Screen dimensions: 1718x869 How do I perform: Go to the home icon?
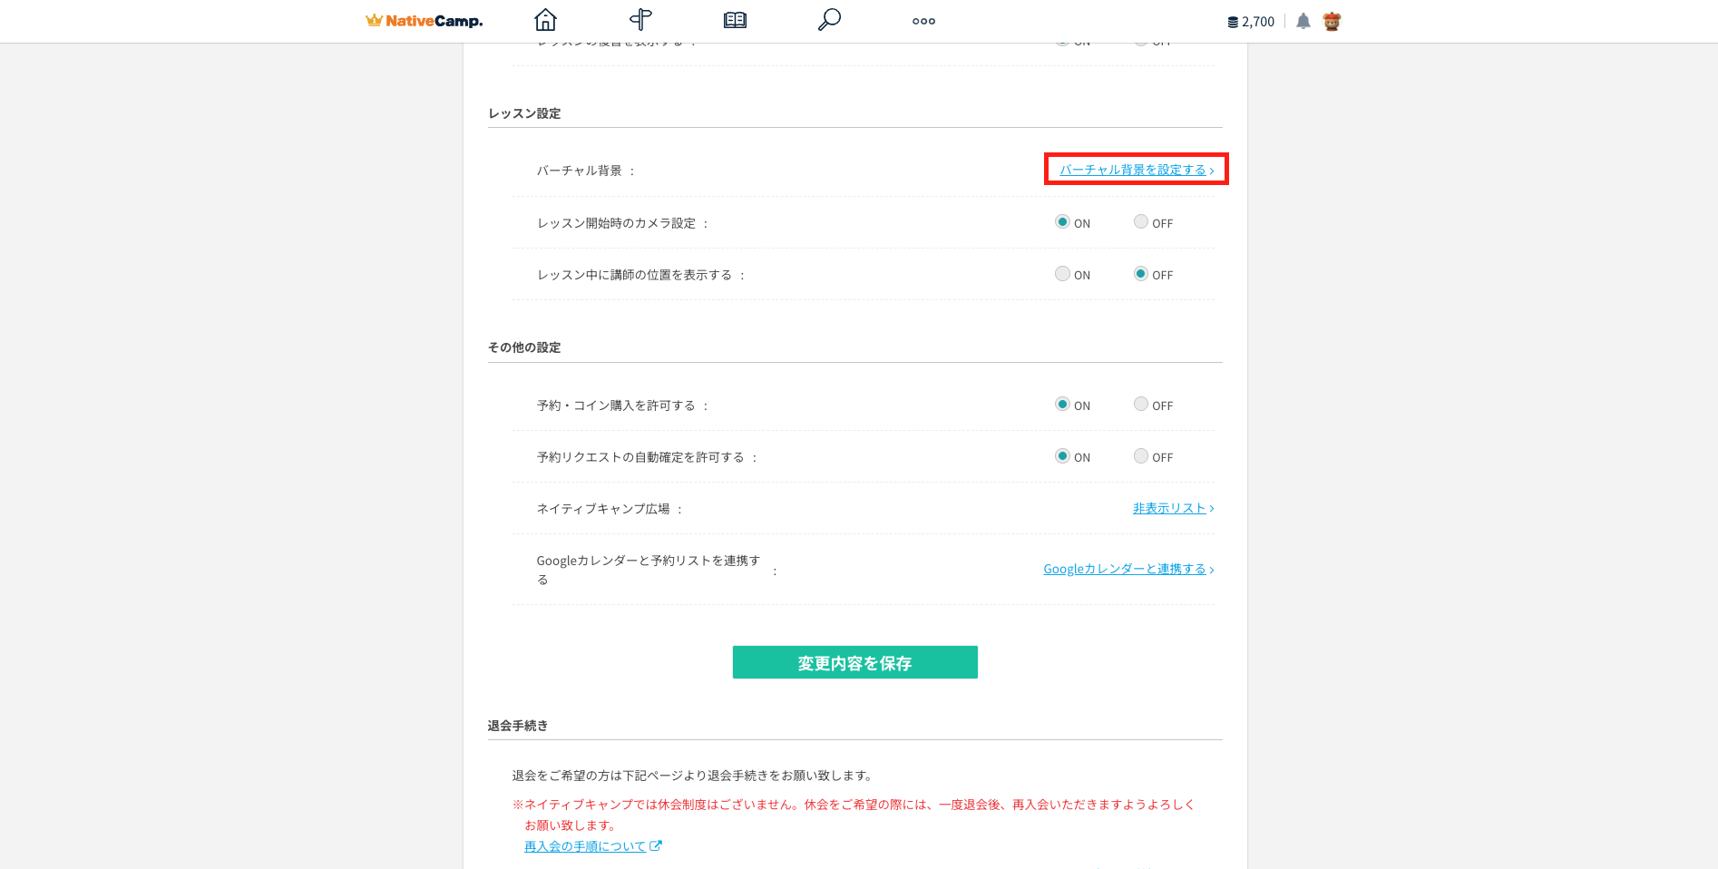coord(545,20)
